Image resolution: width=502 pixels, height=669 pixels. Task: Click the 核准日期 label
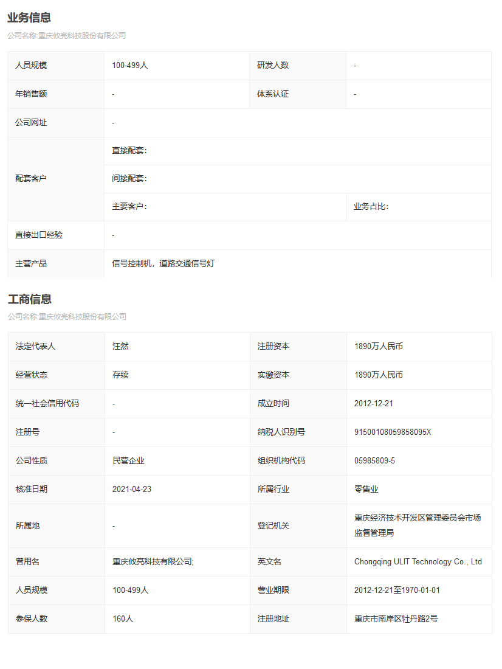click(32, 490)
